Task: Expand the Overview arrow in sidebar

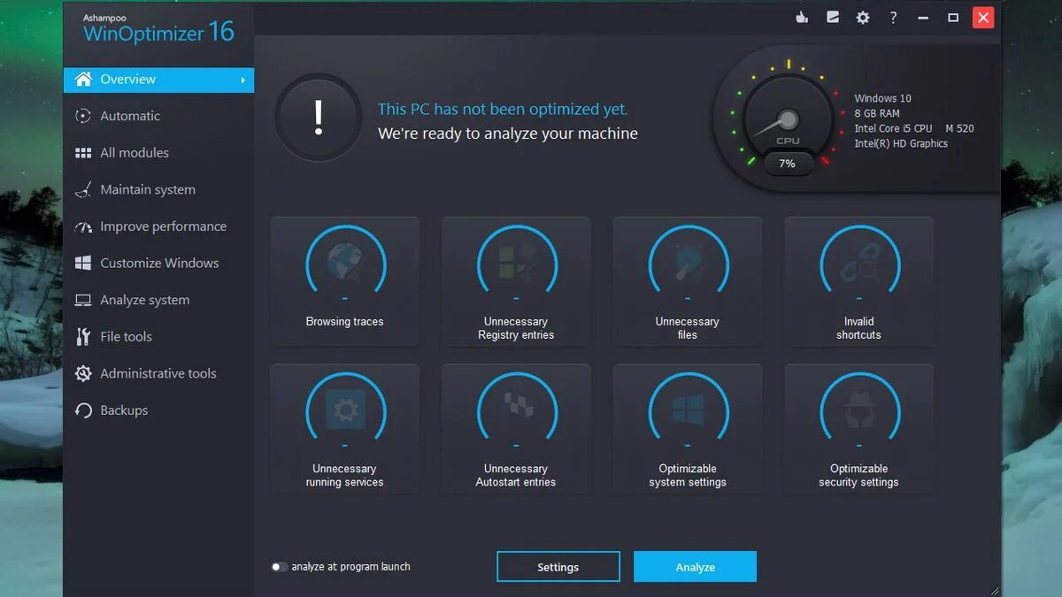Action: pyautogui.click(x=242, y=80)
